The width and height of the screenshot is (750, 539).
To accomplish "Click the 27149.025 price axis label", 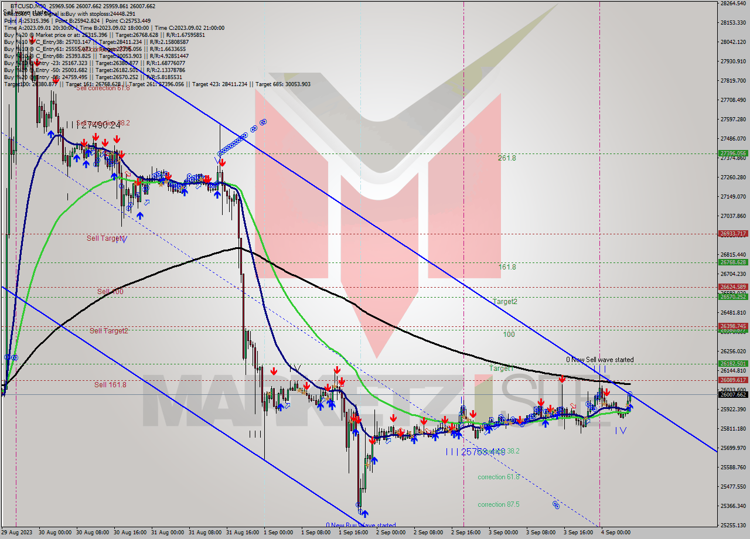I will pyautogui.click(x=733, y=196).
